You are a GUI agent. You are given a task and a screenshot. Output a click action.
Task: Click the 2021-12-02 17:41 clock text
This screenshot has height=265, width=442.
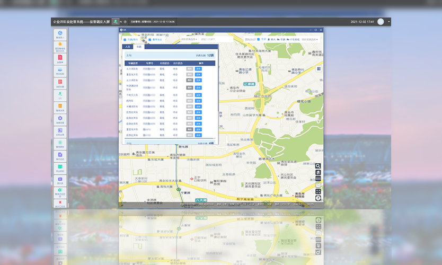(x=362, y=22)
